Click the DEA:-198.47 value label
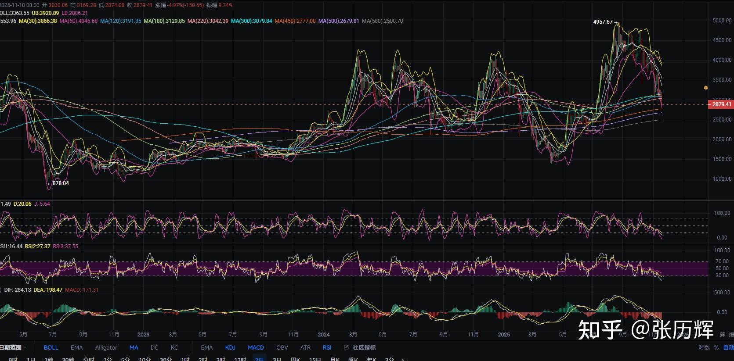The width and height of the screenshot is (734, 361). [48, 290]
